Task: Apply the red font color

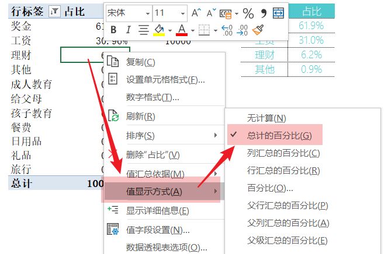Action: click(x=182, y=30)
